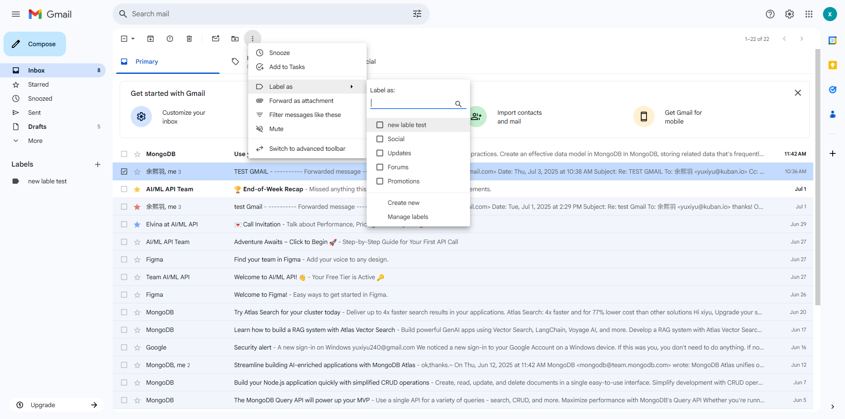Select the Google Security alert email checkbox
845x419 pixels.
point(124,347)
